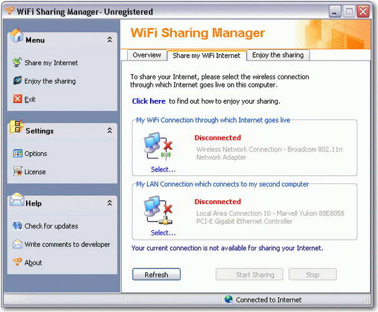Click the Help envelope header icon
The width and height of the screenshot is (378, 312).
coord(17,200)
